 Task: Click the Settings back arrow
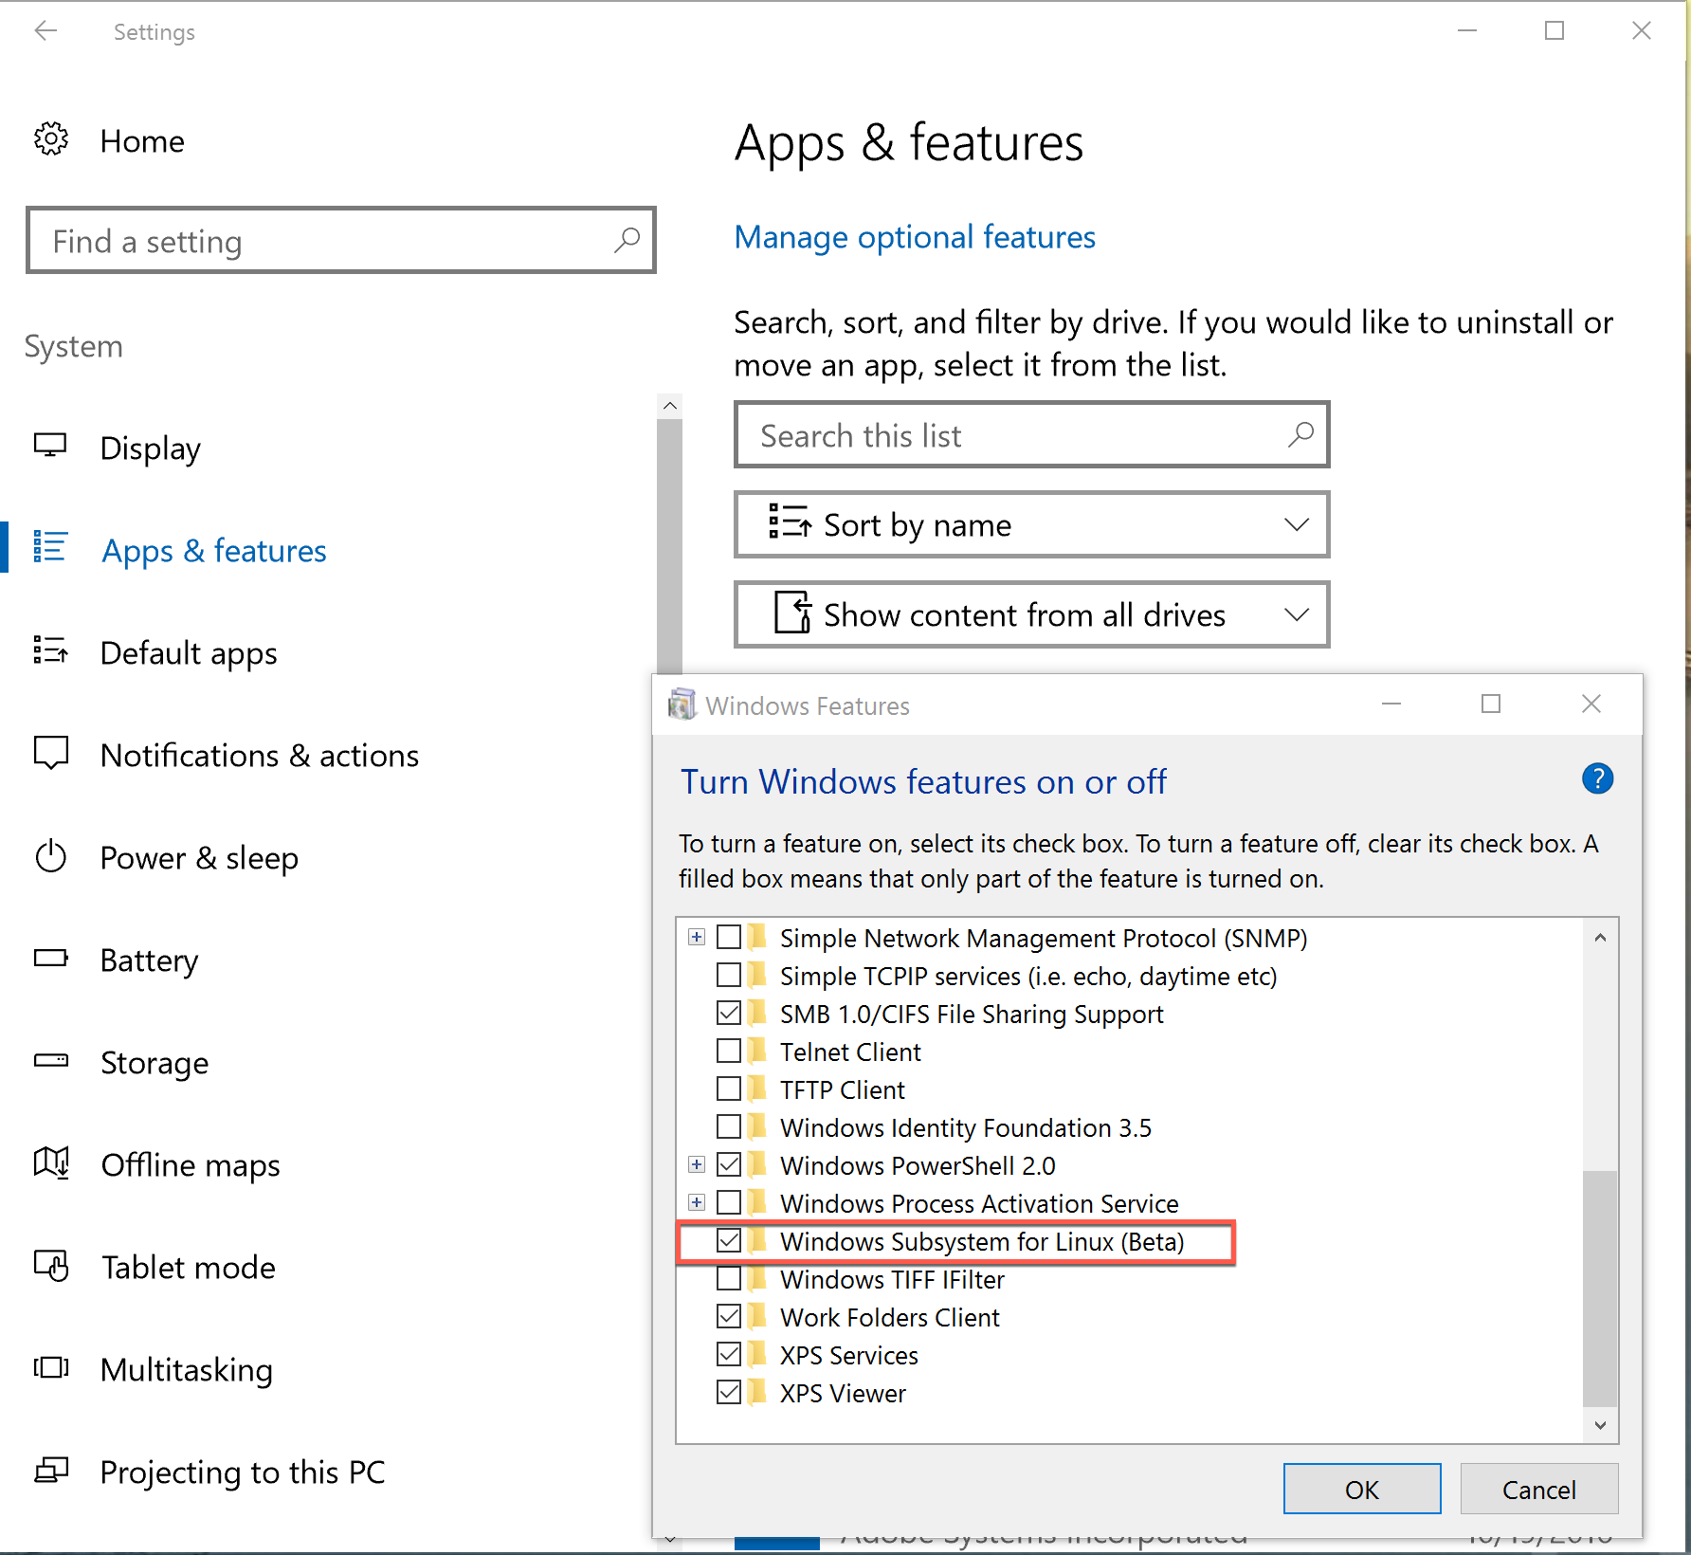pyautogui.click(x=45, y=31)
